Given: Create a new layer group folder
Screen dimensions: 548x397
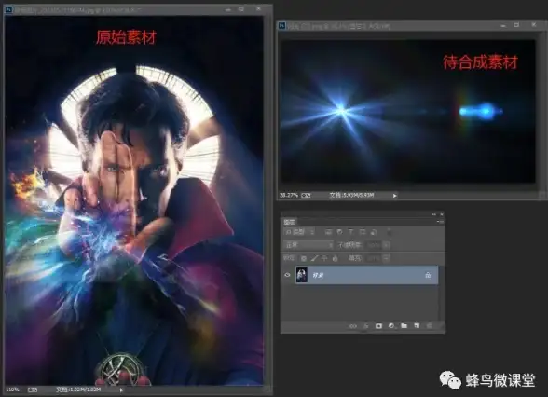Looking at the screenshot, I should coord(404,326).
